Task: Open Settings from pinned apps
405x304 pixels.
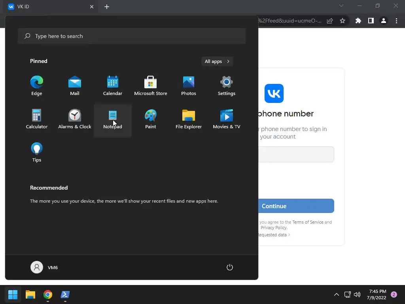Action: pos(227,86)
